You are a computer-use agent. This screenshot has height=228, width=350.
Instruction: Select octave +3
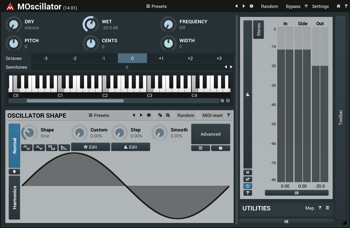click(x=219, y=58)
